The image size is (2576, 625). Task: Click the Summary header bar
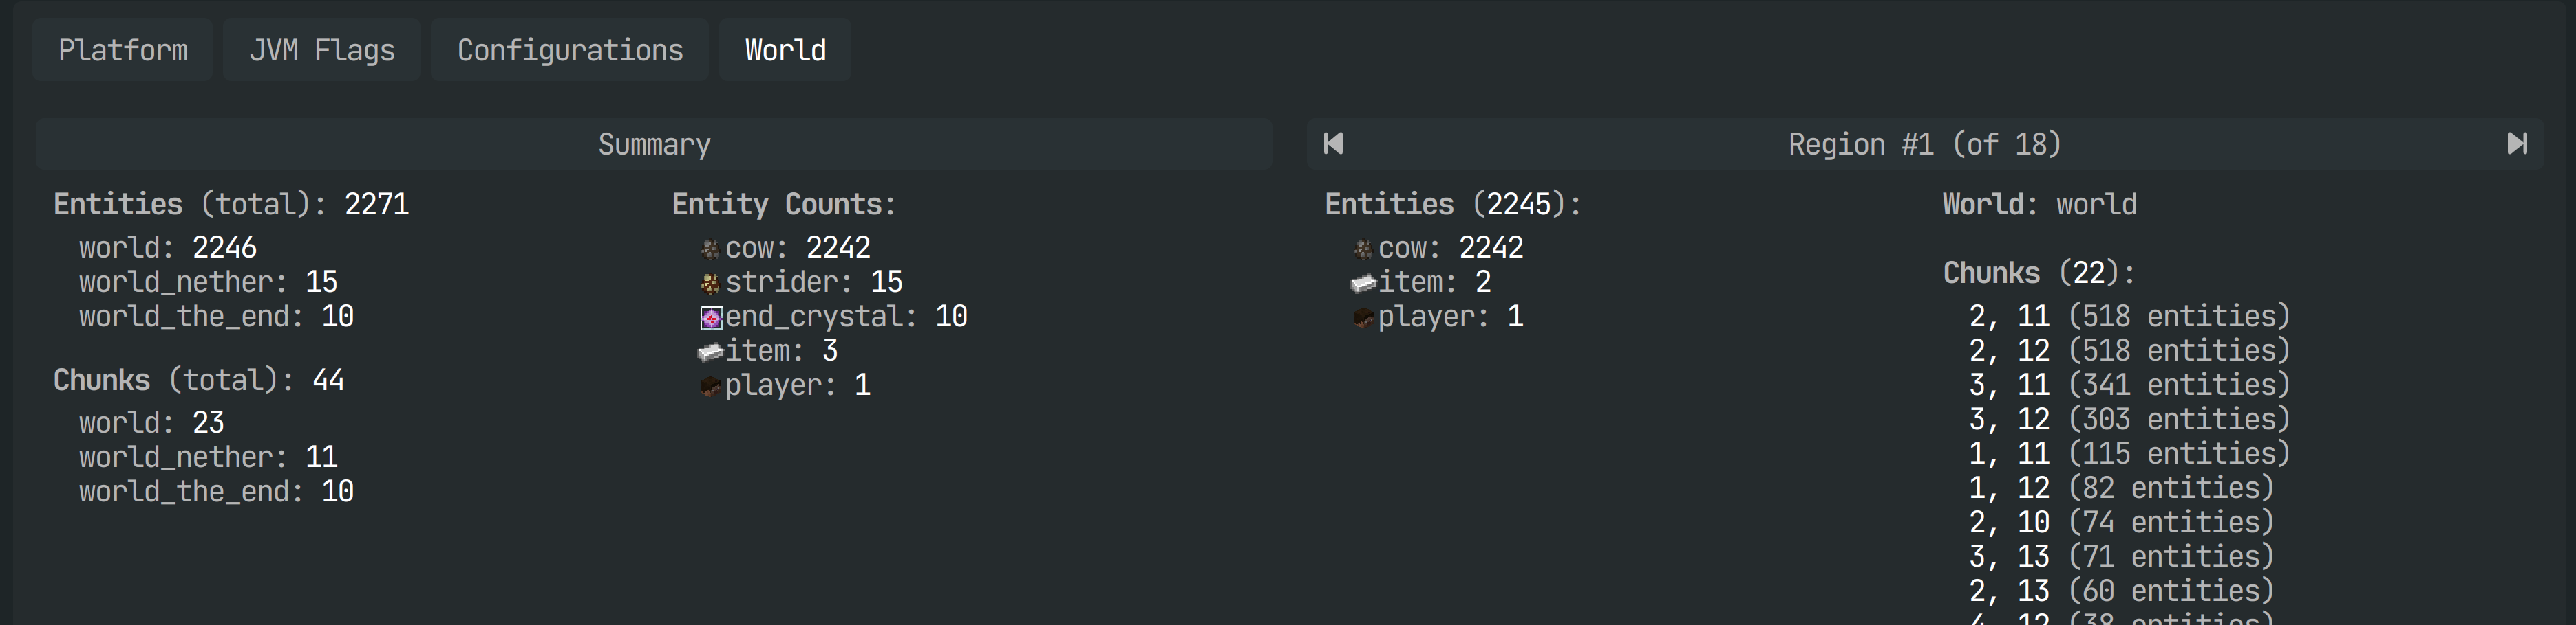click(x=654, y=144)
